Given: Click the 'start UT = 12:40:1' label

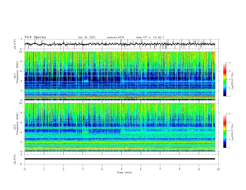Looking at the screenshot, I should tap(150, 37).
